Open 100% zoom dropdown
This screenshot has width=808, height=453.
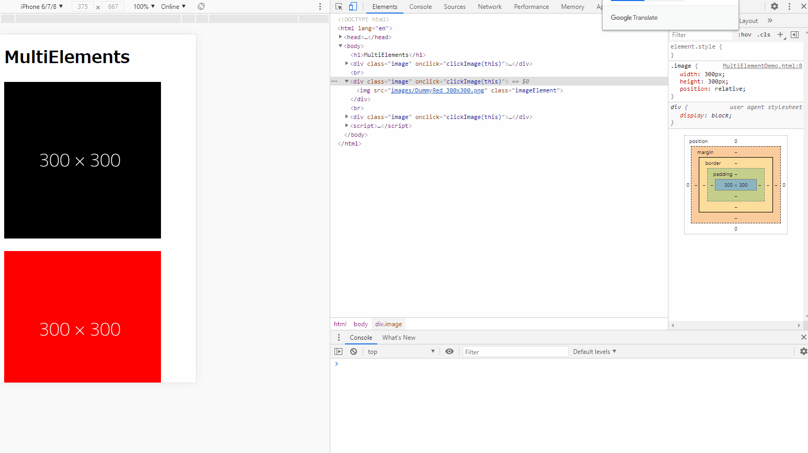pos(144,6)
